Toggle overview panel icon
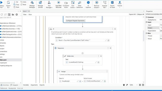 (143, 85)
